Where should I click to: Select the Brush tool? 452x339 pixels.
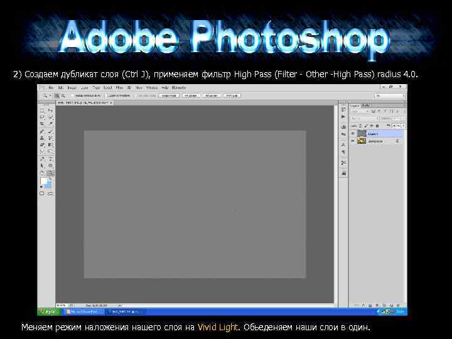[50, 131]
